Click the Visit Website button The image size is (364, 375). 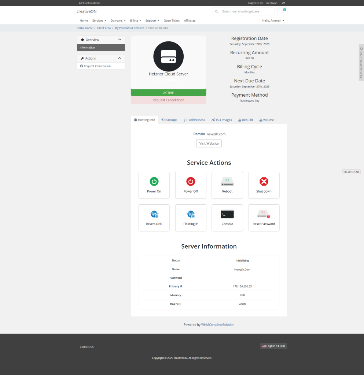coord(209,144)
